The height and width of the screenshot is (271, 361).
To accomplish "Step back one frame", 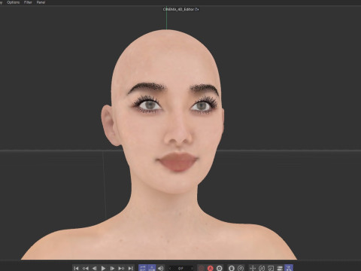I will pos(94,268).
